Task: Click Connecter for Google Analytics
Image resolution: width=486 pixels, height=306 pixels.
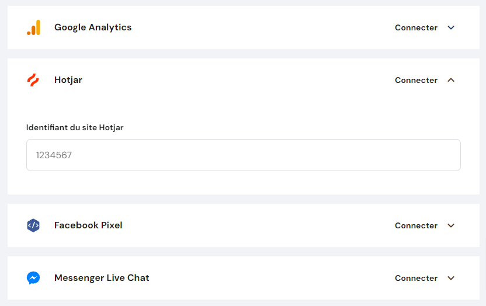Action: [x=416, y=27]
